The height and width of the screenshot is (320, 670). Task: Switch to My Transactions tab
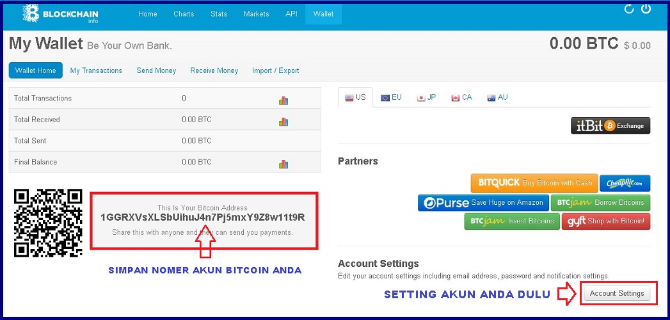pos(96,70)
